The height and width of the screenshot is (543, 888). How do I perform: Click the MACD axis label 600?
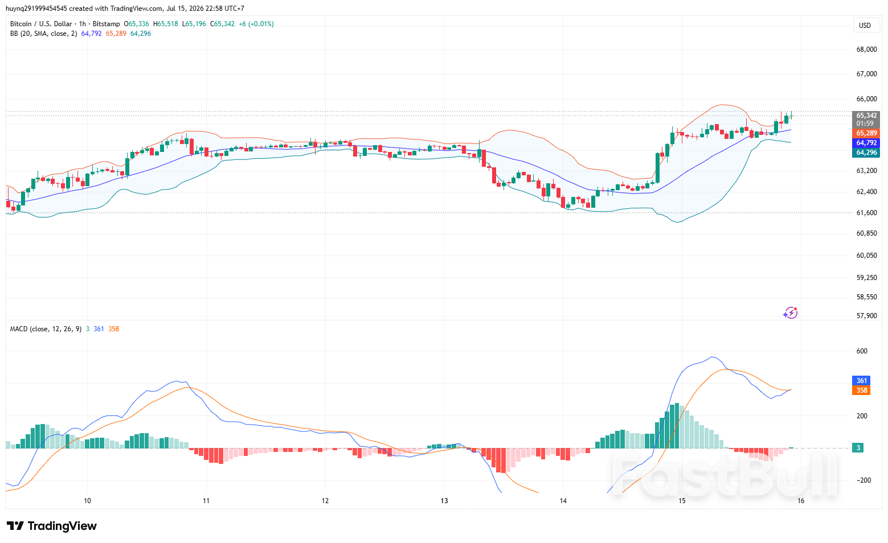click(862, 351)
